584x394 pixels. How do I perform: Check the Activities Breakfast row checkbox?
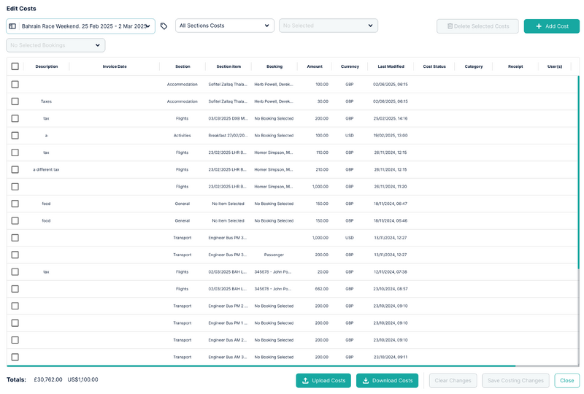click(15, 136)
